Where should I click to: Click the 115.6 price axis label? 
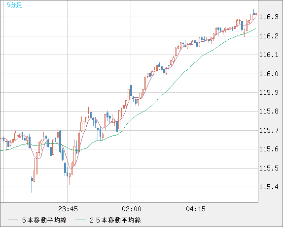tap(269, 149)
